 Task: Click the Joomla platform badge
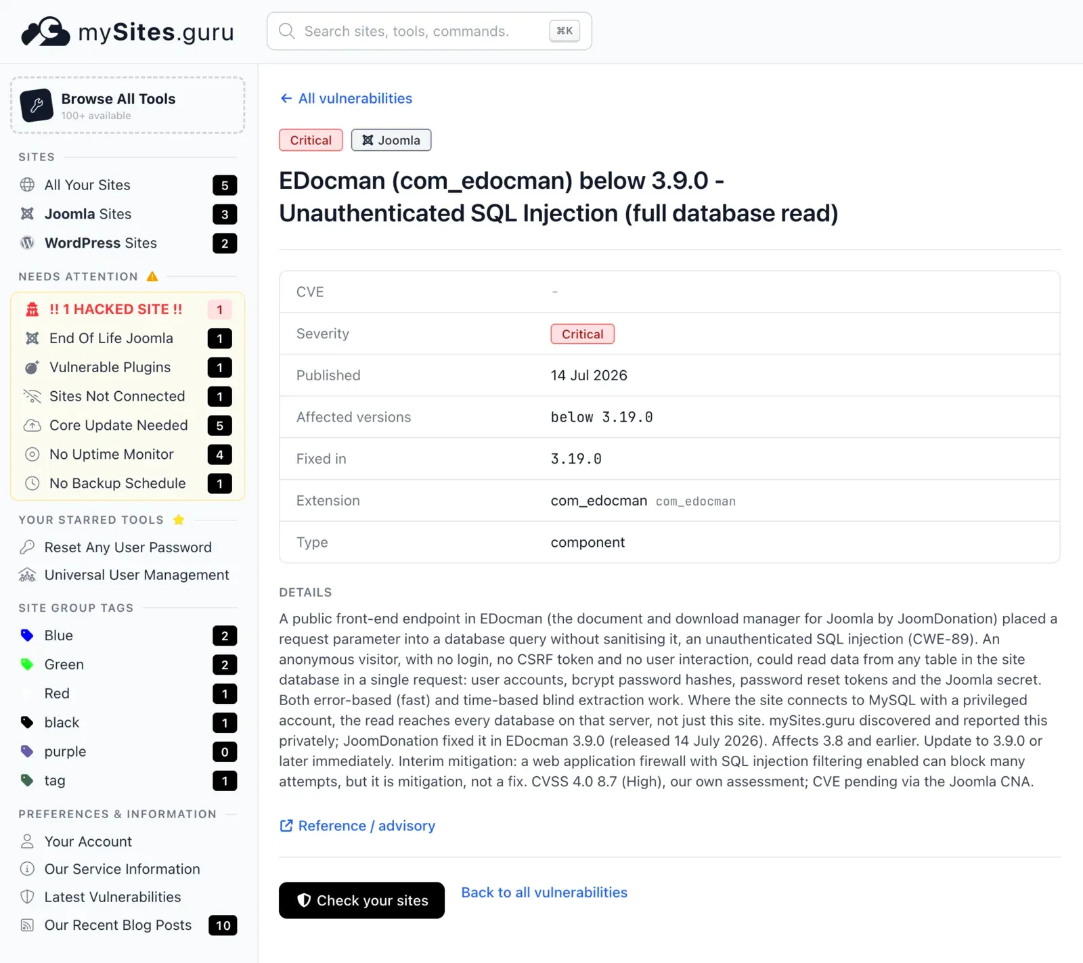tap(391, 140)
